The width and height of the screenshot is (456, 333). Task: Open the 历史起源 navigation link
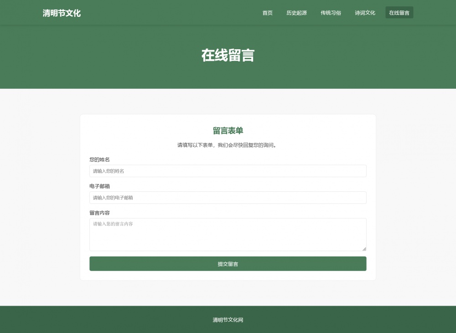[296, 13]
